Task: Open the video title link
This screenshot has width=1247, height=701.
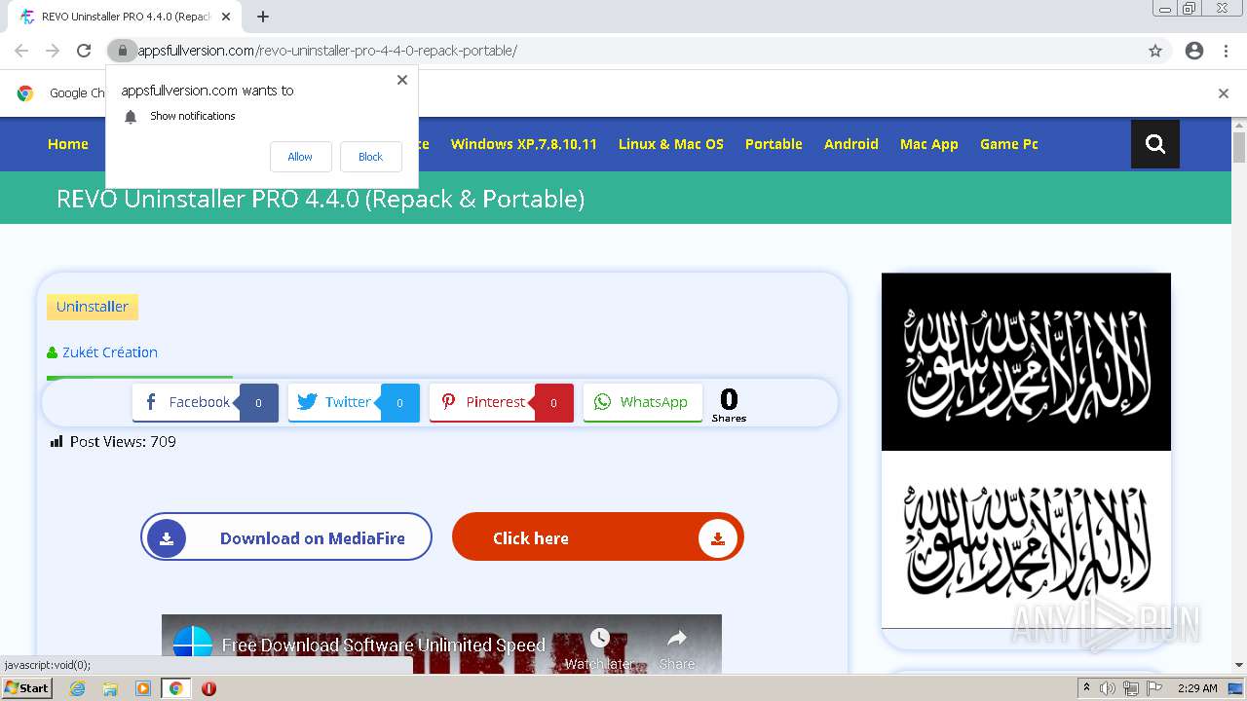Action: 384,645
